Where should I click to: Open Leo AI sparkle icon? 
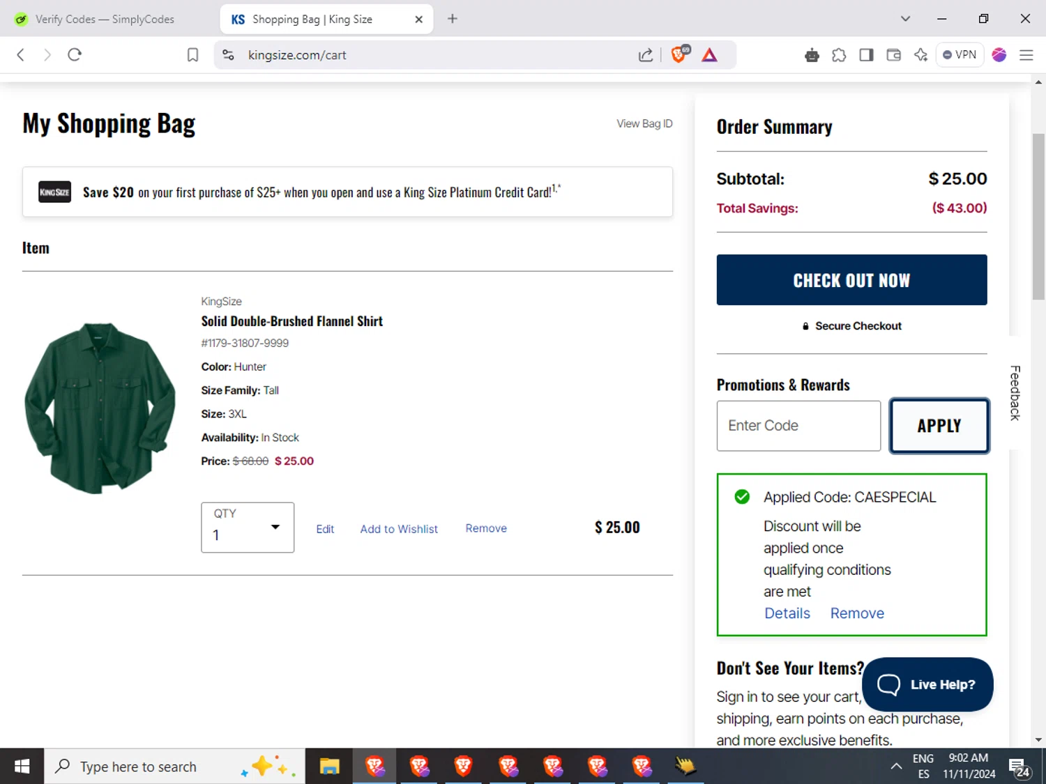[920, 55]
